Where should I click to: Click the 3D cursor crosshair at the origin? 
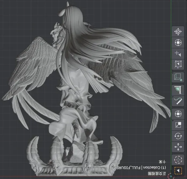tap(171, 176)
